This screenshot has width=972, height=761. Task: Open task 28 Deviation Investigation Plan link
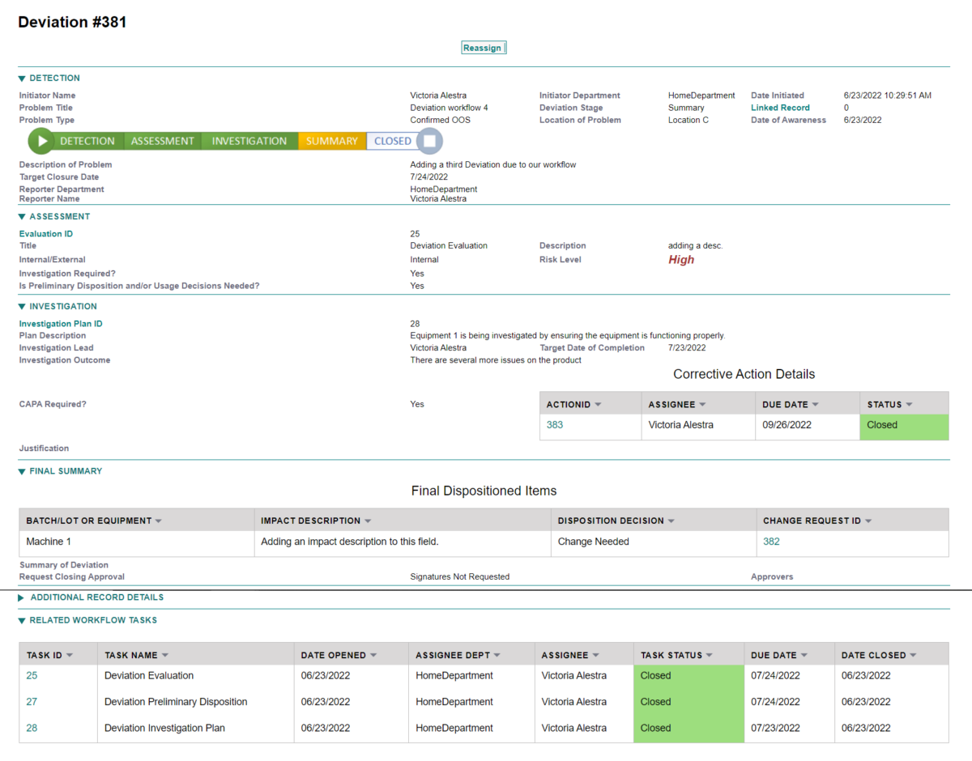(31, 727)
